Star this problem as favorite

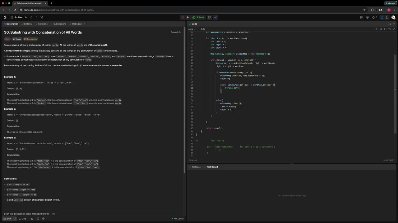click(32, 219)
